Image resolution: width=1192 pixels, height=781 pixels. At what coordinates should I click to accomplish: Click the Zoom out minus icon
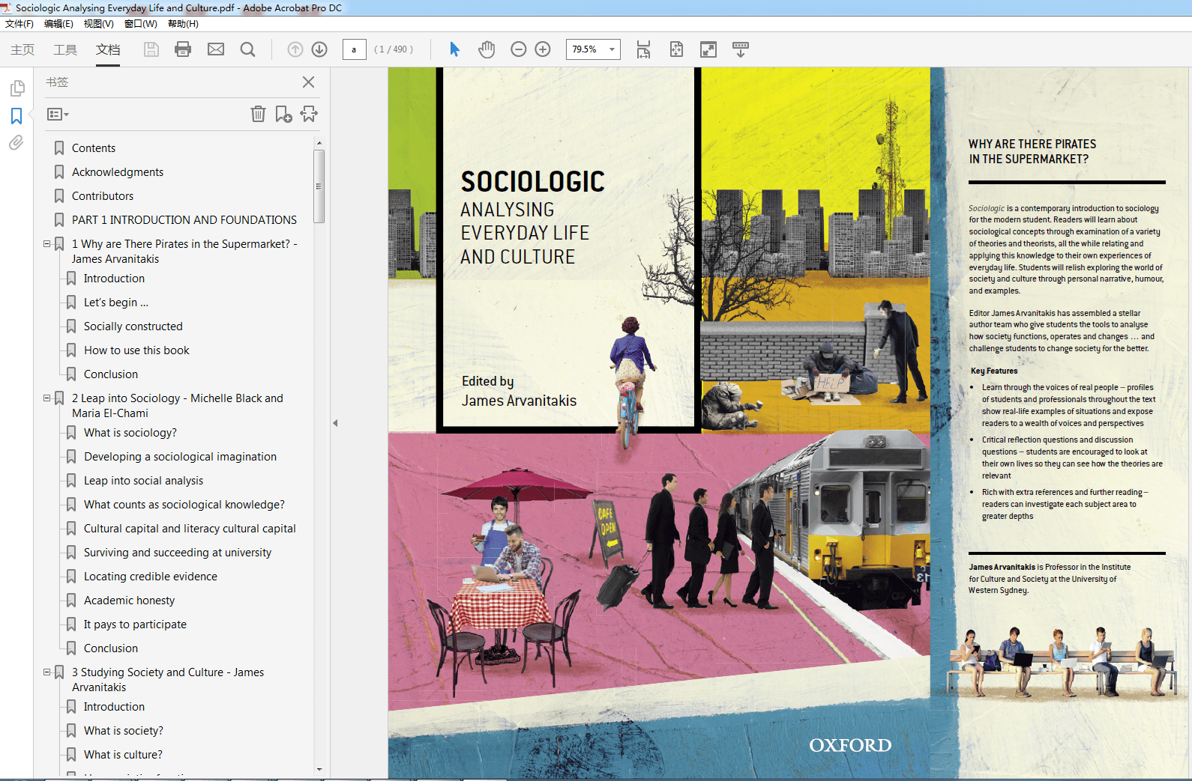tap(518, 49)
